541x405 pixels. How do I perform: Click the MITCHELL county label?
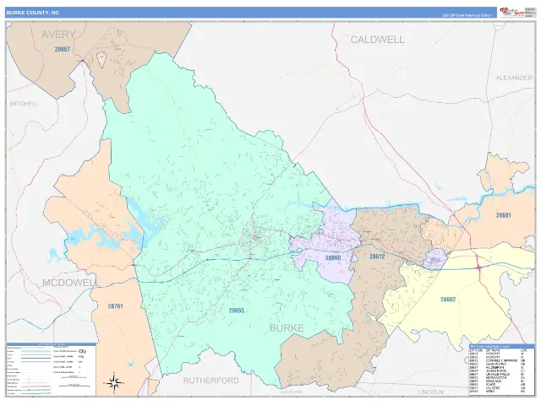pyautogui.click(x=25, y=104)
